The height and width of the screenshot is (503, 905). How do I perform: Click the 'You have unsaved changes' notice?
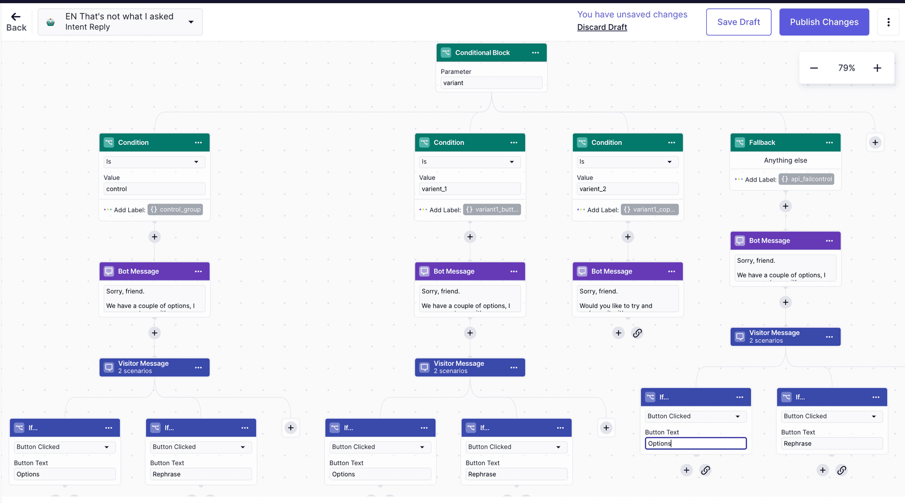click(632, 15)
